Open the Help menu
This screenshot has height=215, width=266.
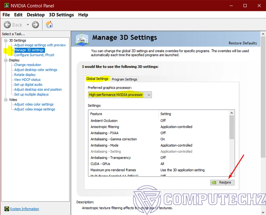[x=83, y=15]
